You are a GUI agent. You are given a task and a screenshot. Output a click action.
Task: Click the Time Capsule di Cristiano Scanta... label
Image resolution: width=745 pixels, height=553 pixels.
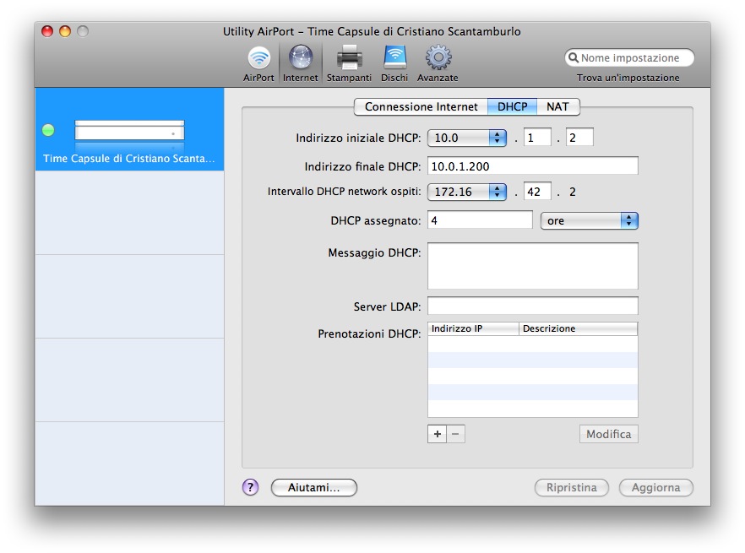(129, 158)
